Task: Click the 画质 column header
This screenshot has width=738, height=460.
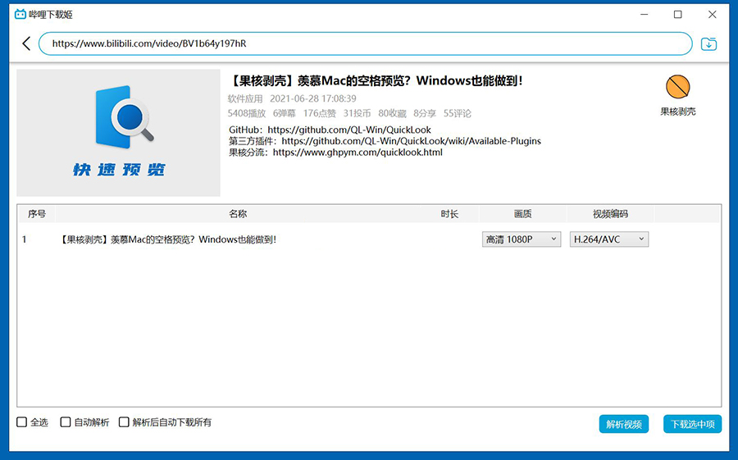Action: pos(522,214)
